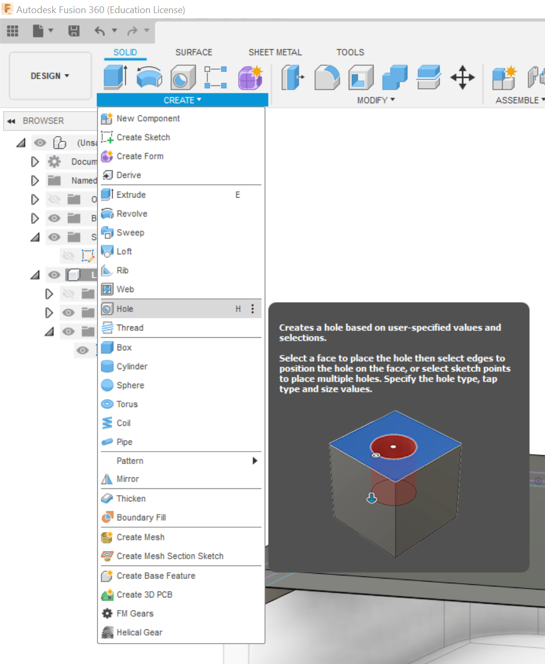Screen dimensions: 545x664
Task: Open Hole item's three-dot options
Action: click(x=252, y=309)
